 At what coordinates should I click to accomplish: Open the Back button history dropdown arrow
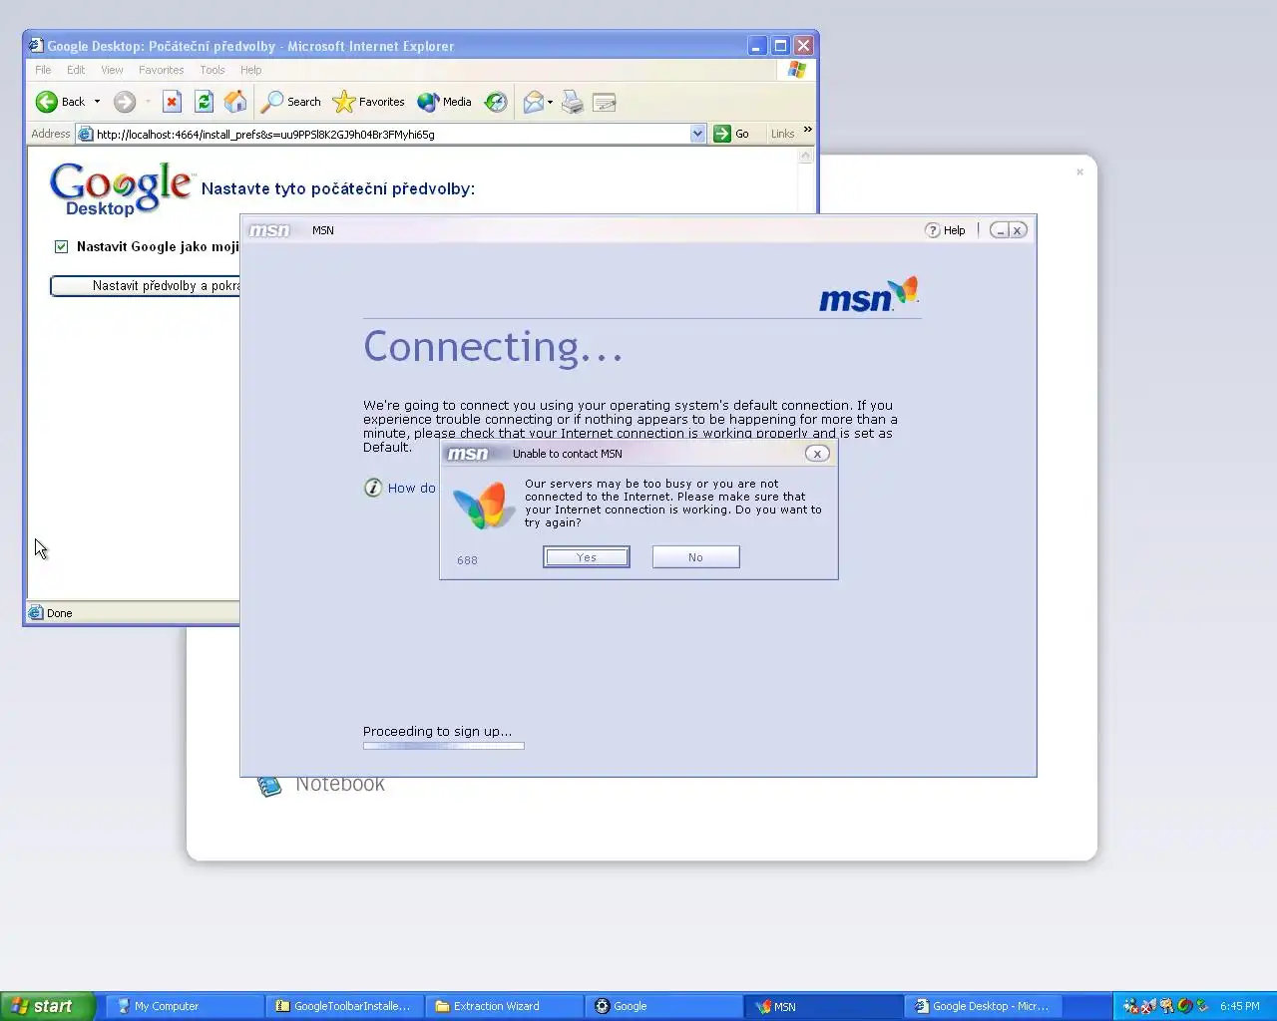click(x=97, y=102)
